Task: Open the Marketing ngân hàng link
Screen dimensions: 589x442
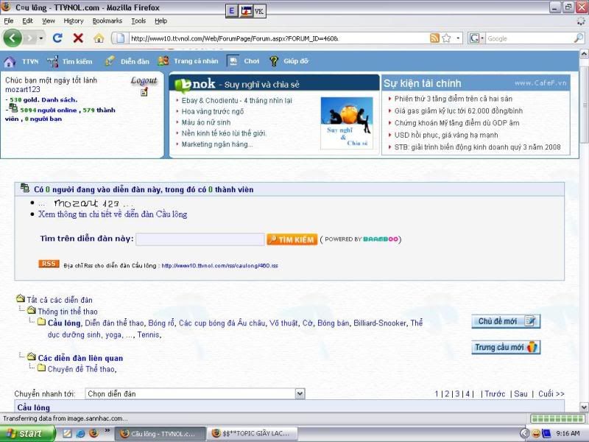Action: (x=217, y=144)
